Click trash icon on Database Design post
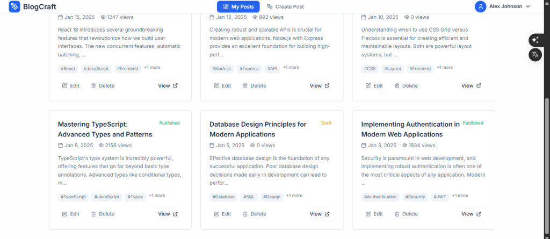The image size is (550, 239). (245, 214)
